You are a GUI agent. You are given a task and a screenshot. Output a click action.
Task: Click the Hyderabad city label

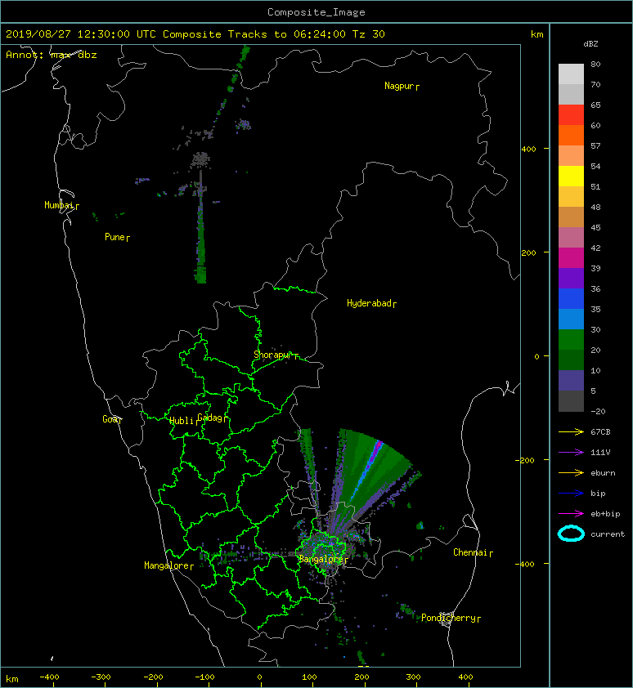click(369, 303)
